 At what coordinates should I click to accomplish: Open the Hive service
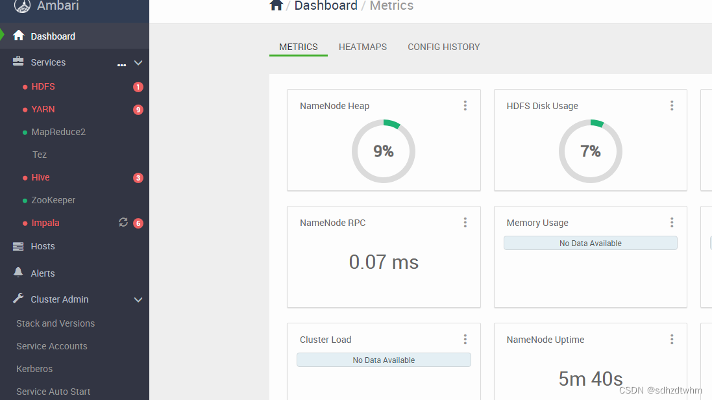(x=40, y=177)
